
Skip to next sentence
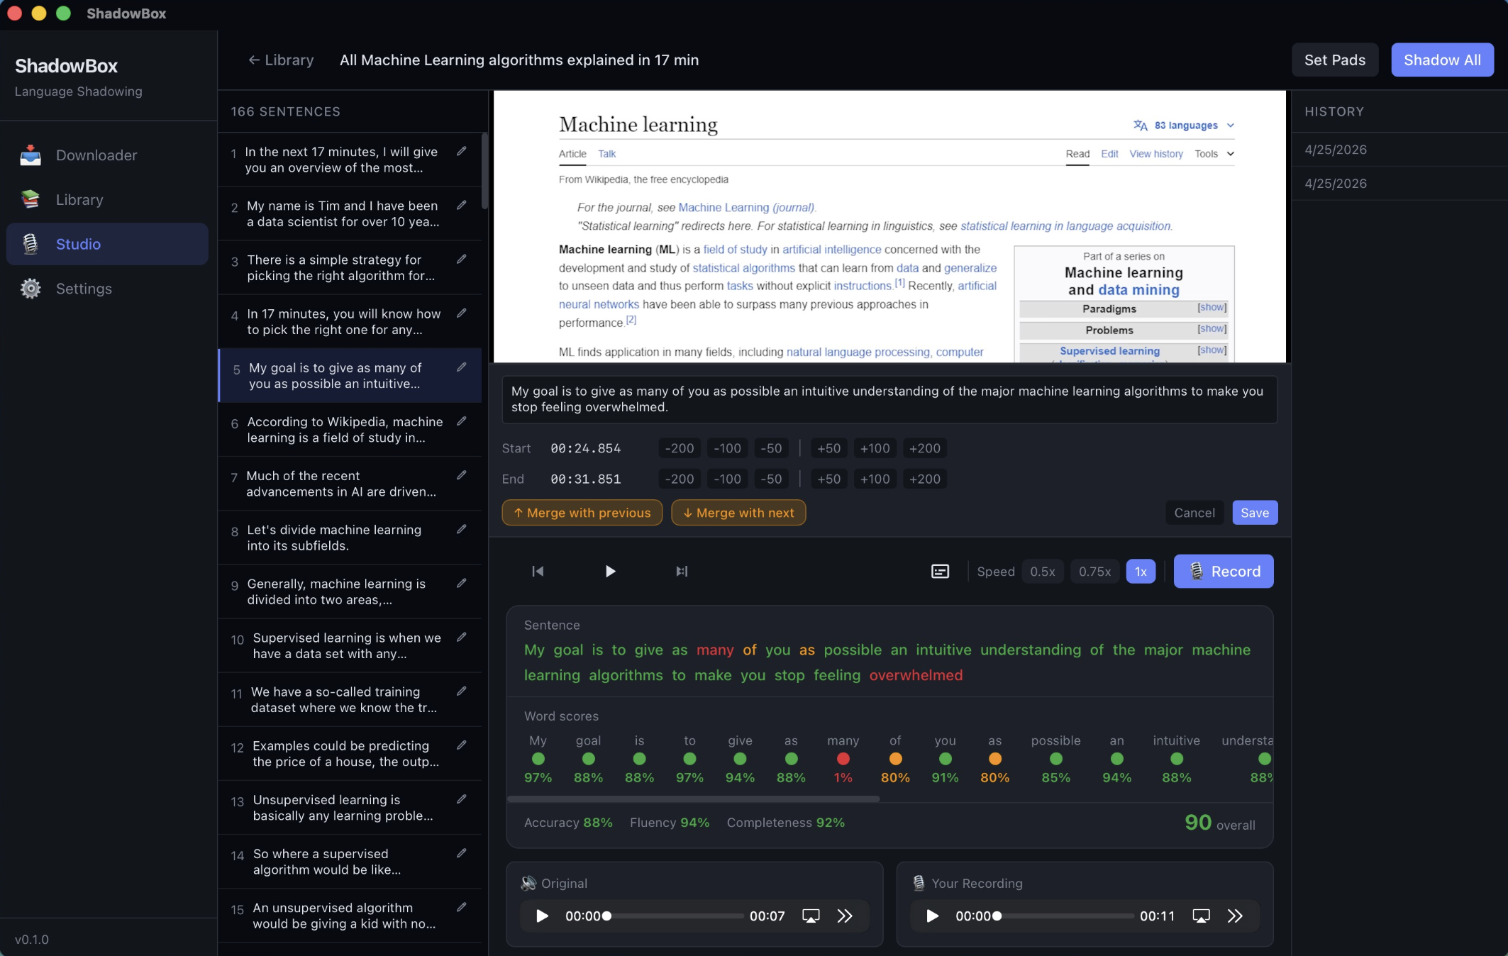click(682, 572)
